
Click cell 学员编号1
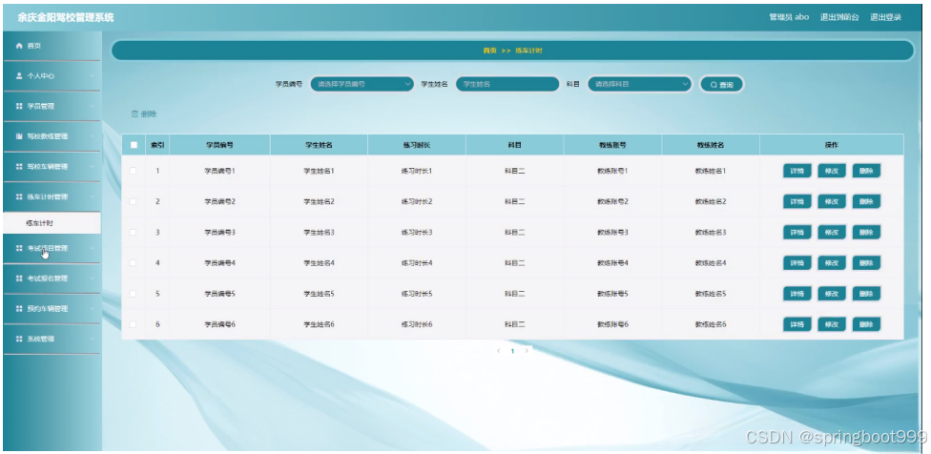coord(219,171)
